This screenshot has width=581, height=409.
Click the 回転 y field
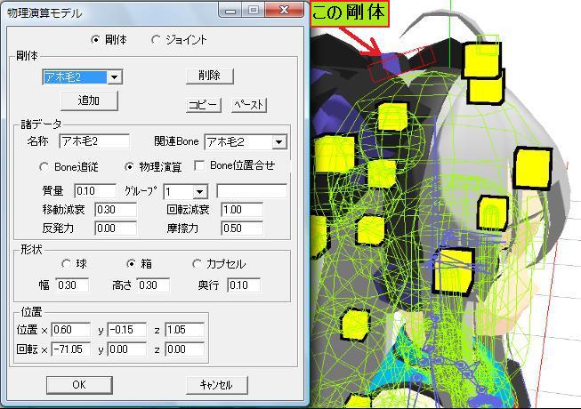(x=127, y=349)
